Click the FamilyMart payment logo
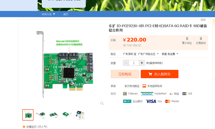 [x=147, y=94]
